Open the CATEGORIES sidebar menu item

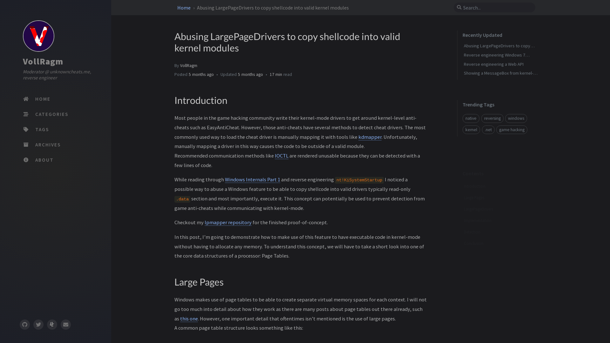(56, 114)
